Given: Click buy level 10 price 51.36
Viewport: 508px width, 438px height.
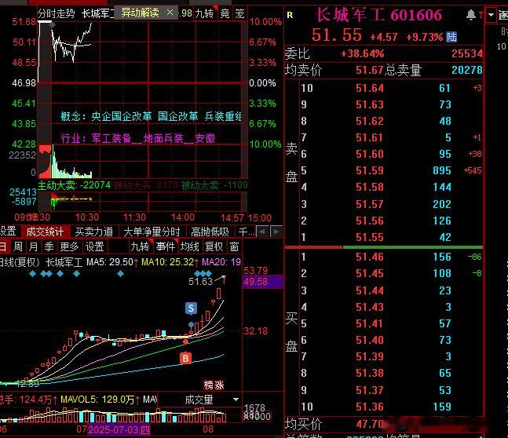Looking at the screenshot, I should (370, 407).
